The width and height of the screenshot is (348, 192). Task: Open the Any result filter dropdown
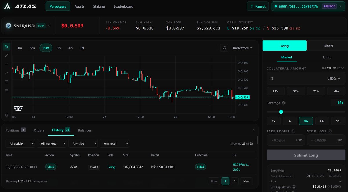tap(114, 143)
